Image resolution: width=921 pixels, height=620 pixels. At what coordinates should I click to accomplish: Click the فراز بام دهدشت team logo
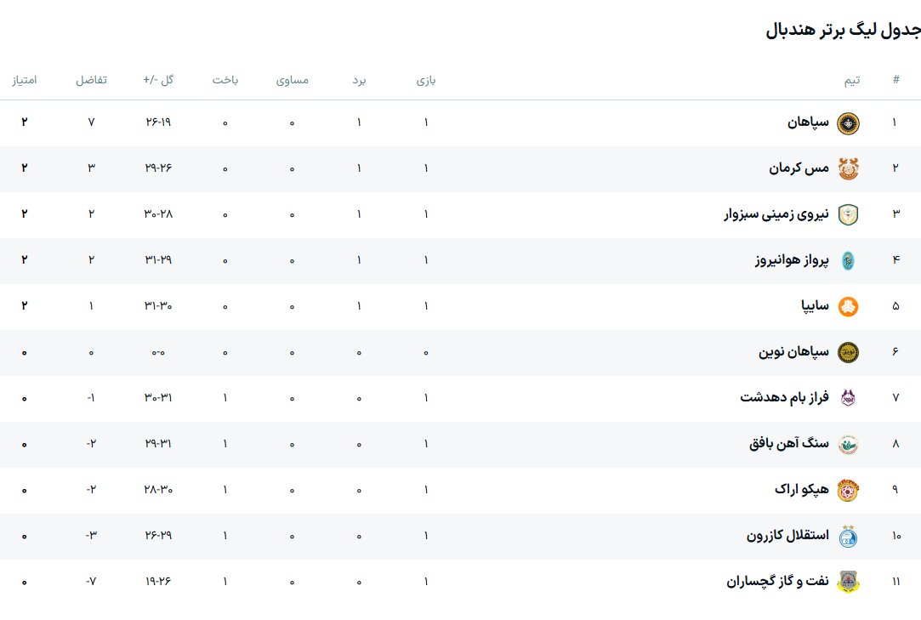(848, 399)
